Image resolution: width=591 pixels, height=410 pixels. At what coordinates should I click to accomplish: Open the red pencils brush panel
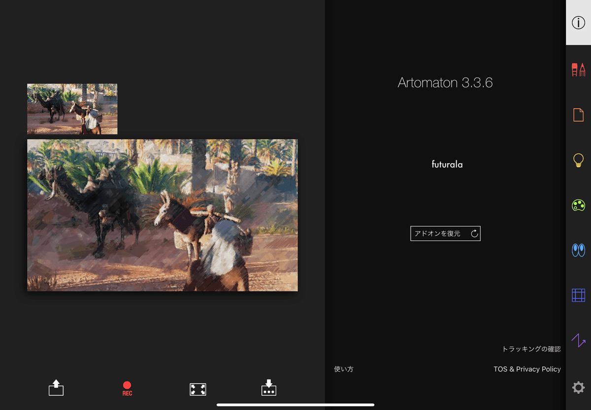pos(578,69)
